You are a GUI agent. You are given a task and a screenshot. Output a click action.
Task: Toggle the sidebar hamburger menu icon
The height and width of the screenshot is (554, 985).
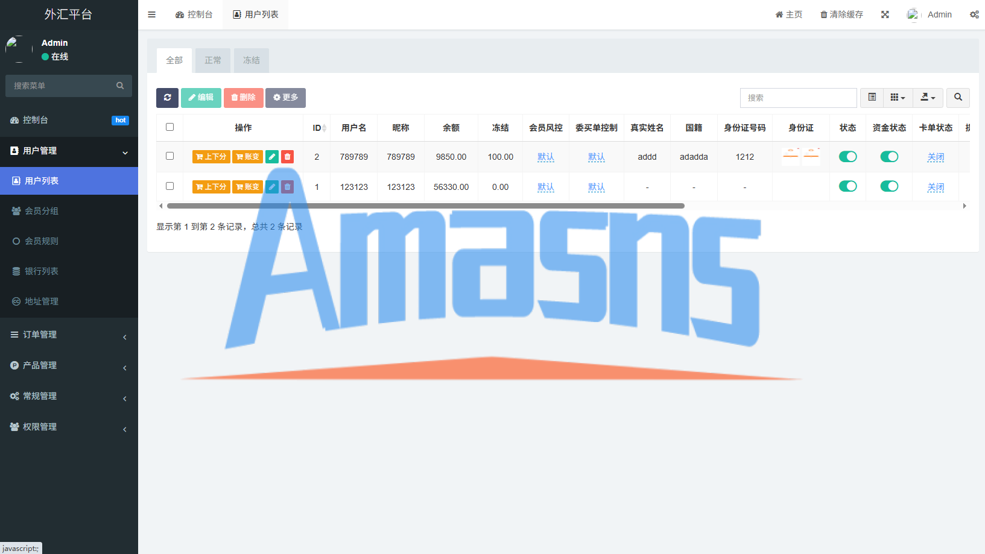[x=152, y=14]
